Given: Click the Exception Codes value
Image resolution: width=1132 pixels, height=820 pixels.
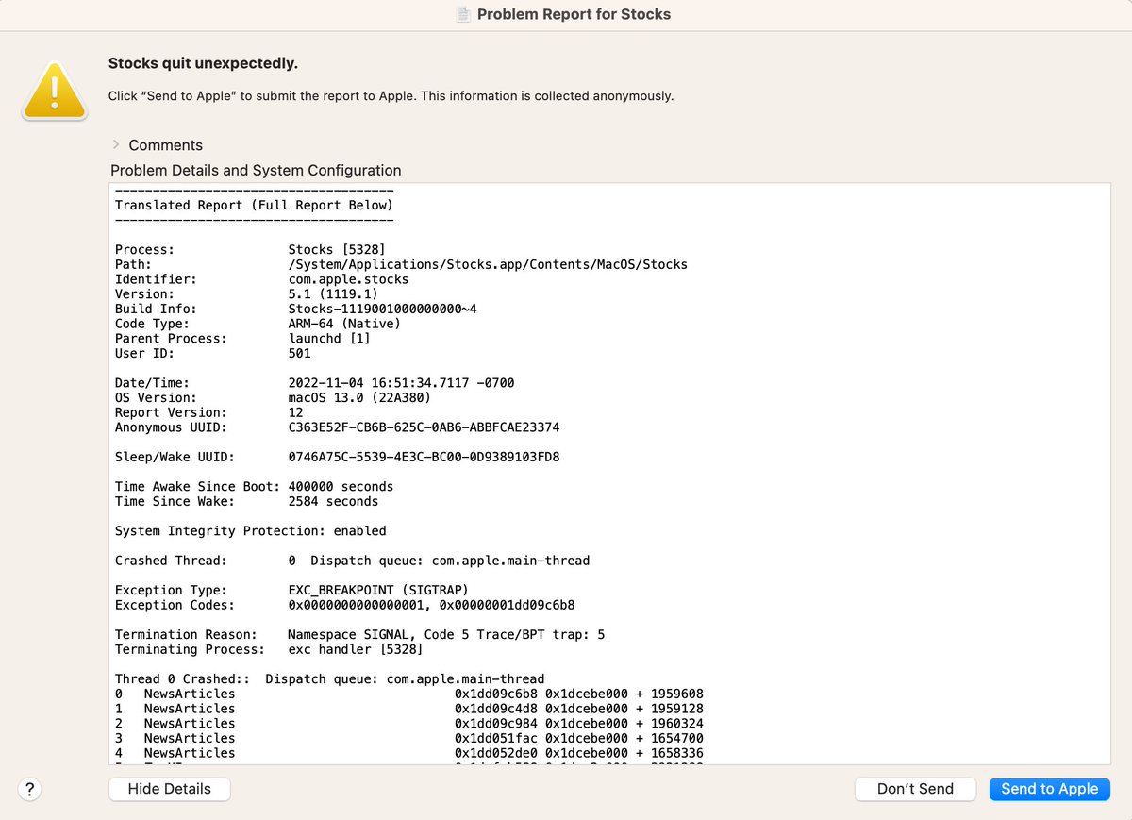Looking at the screenshot, I should click(431, 605).
